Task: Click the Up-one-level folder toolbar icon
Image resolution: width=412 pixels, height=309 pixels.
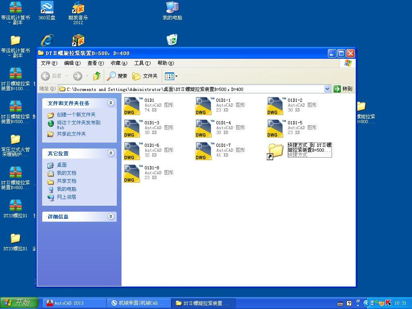Action: point(97,76)
